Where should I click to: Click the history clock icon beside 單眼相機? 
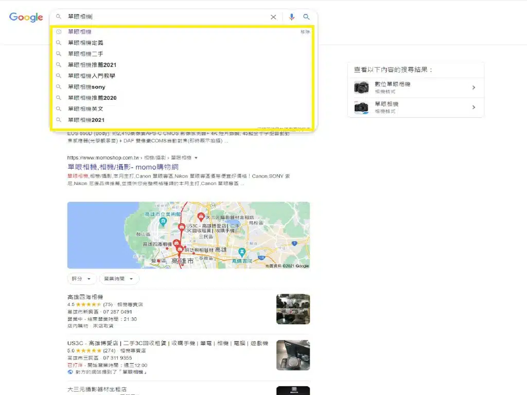(58, 31)
